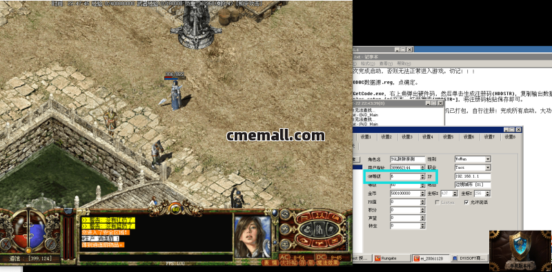Toggle the 允许说话 checkbox
552x272 pixels.
click(466, 202)
